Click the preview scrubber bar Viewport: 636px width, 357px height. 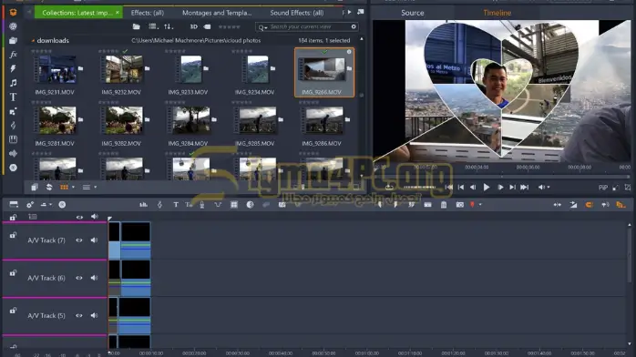501,177
